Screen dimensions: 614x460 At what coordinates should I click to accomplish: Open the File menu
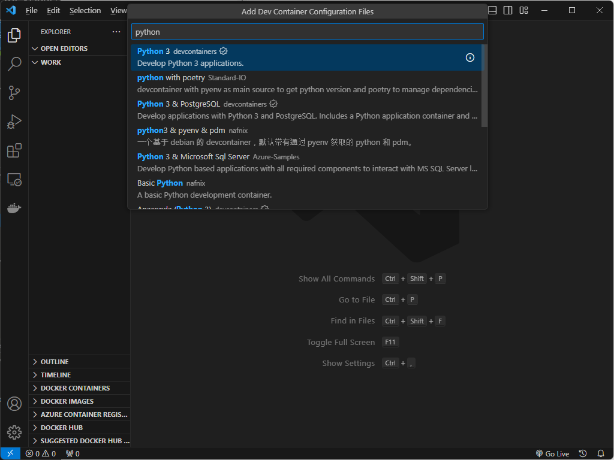(31, 11)
